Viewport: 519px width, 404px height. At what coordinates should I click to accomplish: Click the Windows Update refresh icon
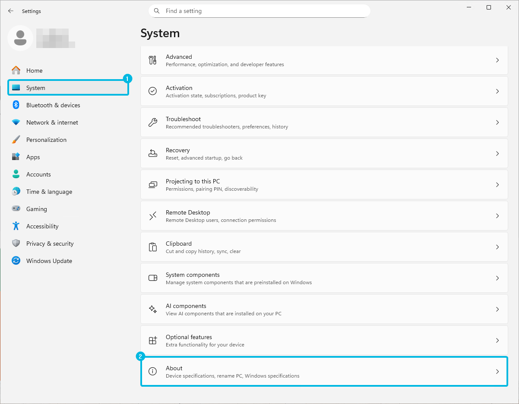click(x=16, y=261)
